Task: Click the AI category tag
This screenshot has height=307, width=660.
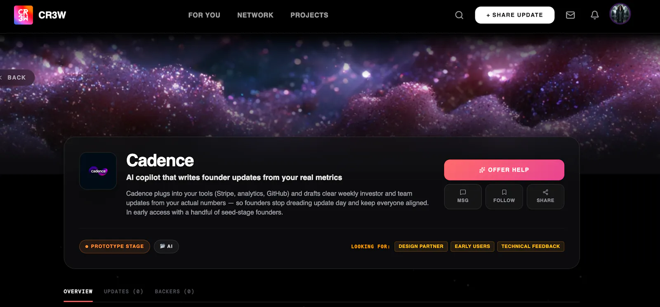Action: [166, 246]
